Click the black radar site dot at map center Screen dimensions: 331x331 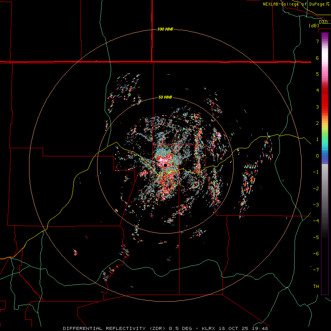click(165, 165)
